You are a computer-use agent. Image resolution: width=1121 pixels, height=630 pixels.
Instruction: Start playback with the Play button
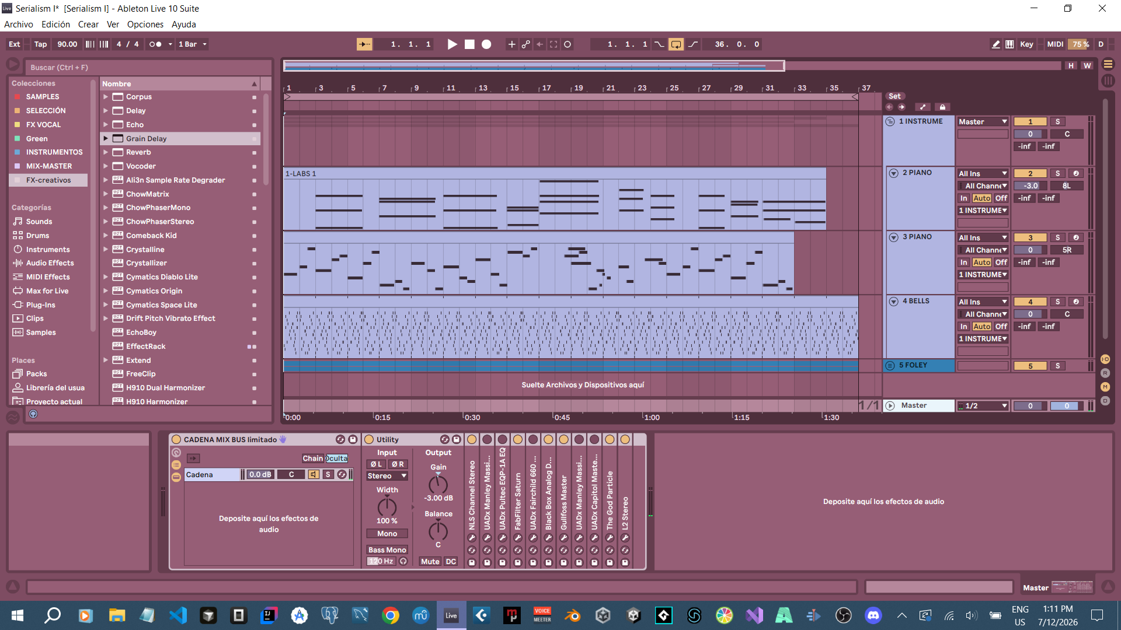[x=452, y=44]
